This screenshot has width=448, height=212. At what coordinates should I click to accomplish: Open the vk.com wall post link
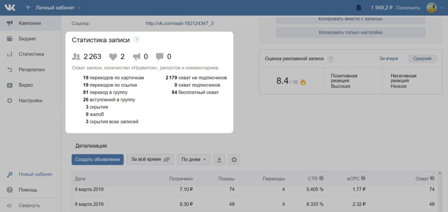tap(179, 23)
